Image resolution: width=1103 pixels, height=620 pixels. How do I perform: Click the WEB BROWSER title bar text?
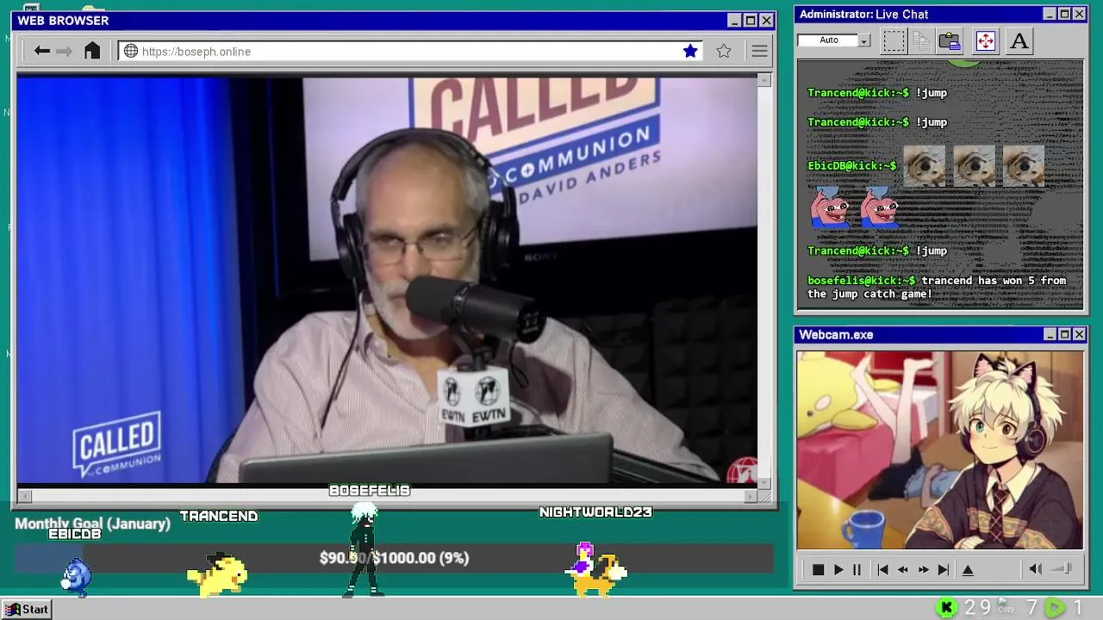(63, 21)
